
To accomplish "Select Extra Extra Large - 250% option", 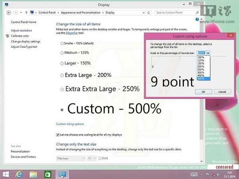I will tap(62, 89).
